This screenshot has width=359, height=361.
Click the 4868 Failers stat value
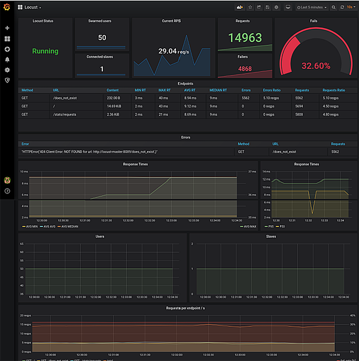click(x=245, y=69)
